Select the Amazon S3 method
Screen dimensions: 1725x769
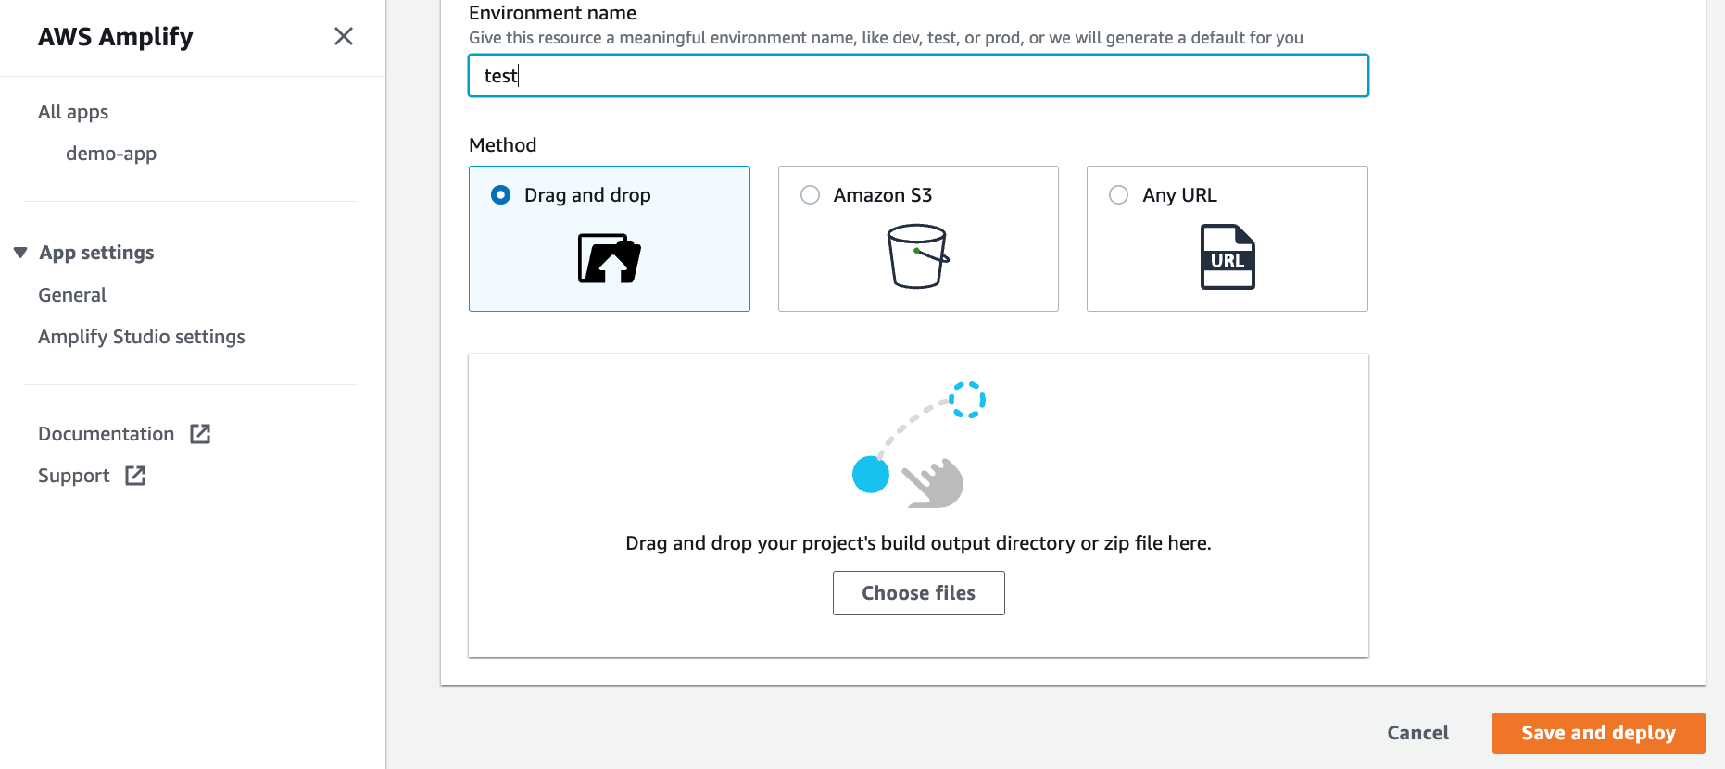coord(810,195)
